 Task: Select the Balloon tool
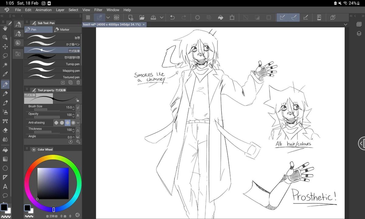tap(5, 195)
